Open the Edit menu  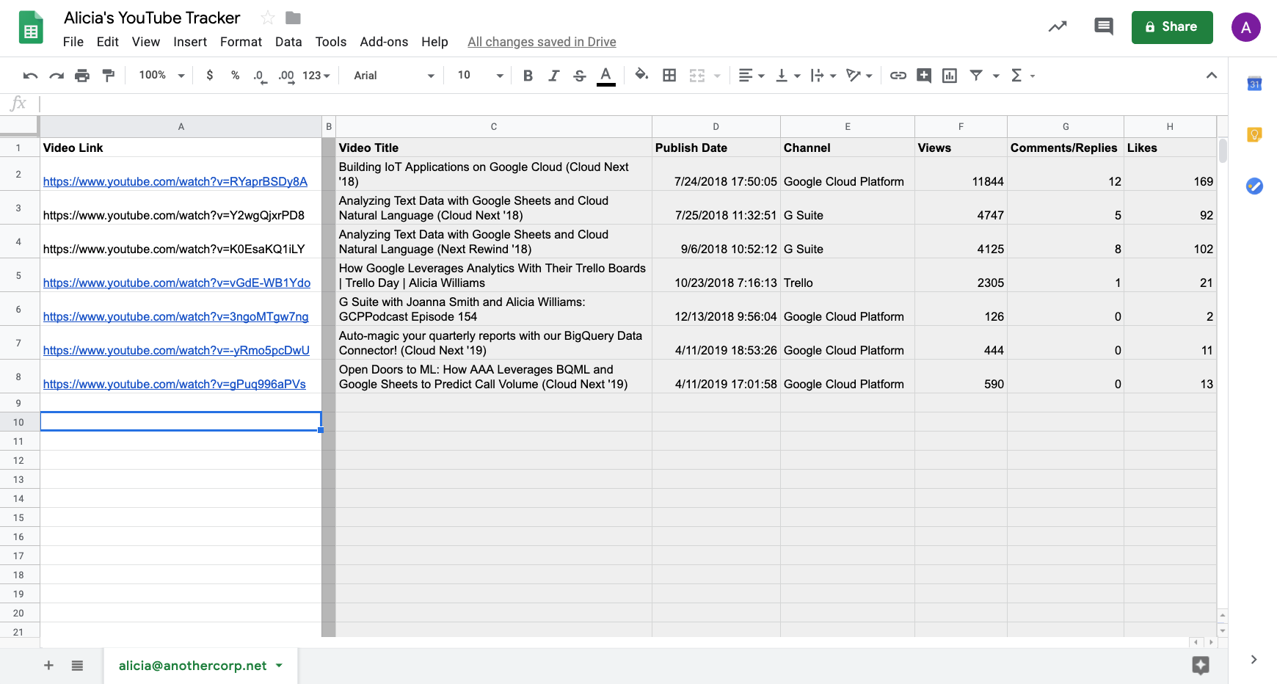click(x=107, y=42)
